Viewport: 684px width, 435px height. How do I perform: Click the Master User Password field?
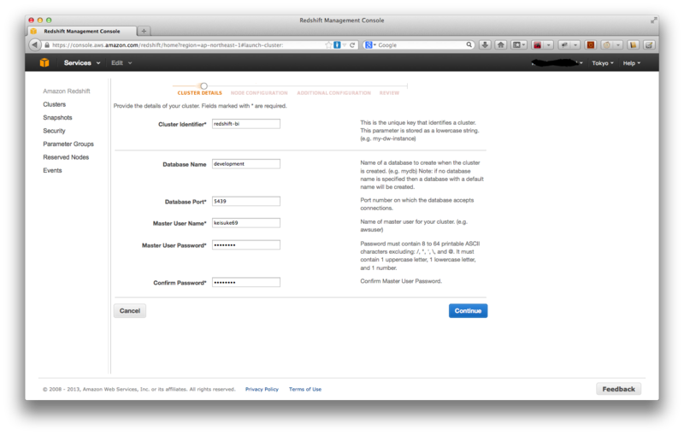(246, 245)
